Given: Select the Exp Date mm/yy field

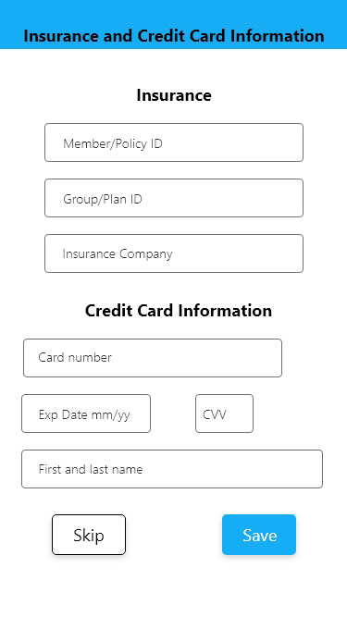Looking at the screenshot, I should [x=86, y=413].
